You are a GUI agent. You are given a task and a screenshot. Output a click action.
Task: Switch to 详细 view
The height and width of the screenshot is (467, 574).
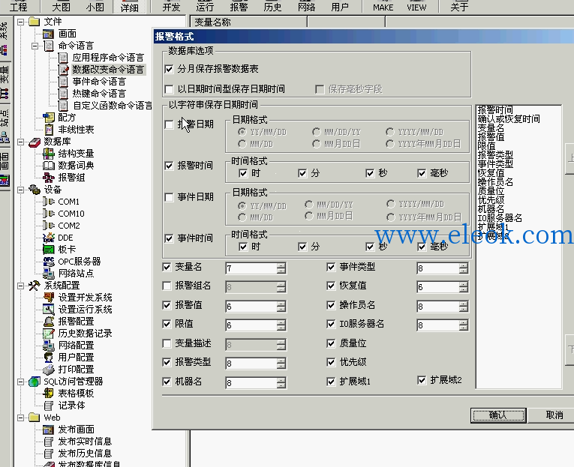coord(130,7)
